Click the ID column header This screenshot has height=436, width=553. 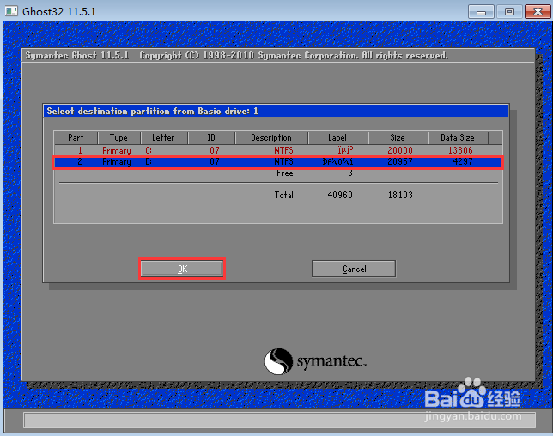pos(211,138)
